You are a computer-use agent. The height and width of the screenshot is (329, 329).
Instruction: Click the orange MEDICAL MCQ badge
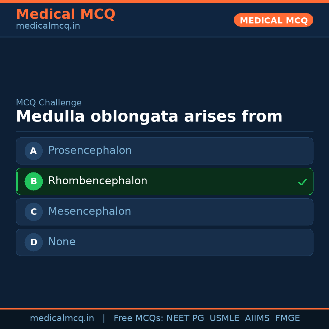coord(273,20)
